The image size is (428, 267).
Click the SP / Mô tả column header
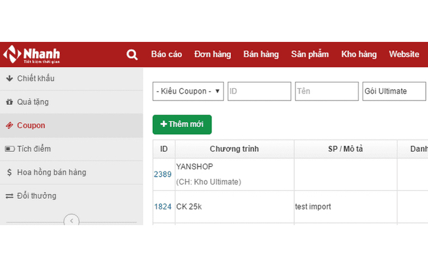point(346,149)
